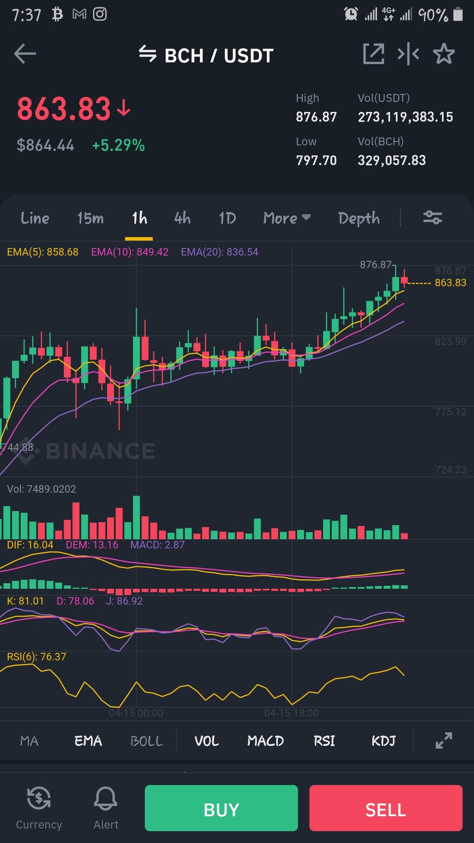This screenshot has width=474, height=843.
Task: Switch to the 15m timeframe
Action: pos(90,218)
